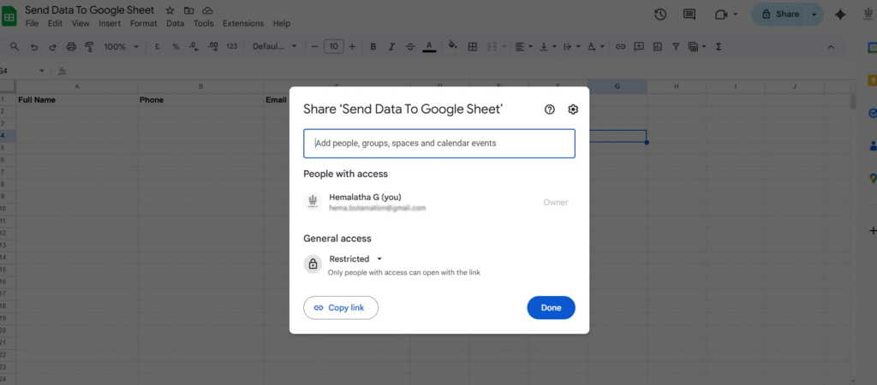
Task: Open comments panel icon
Action: click(x=689, y=15)
